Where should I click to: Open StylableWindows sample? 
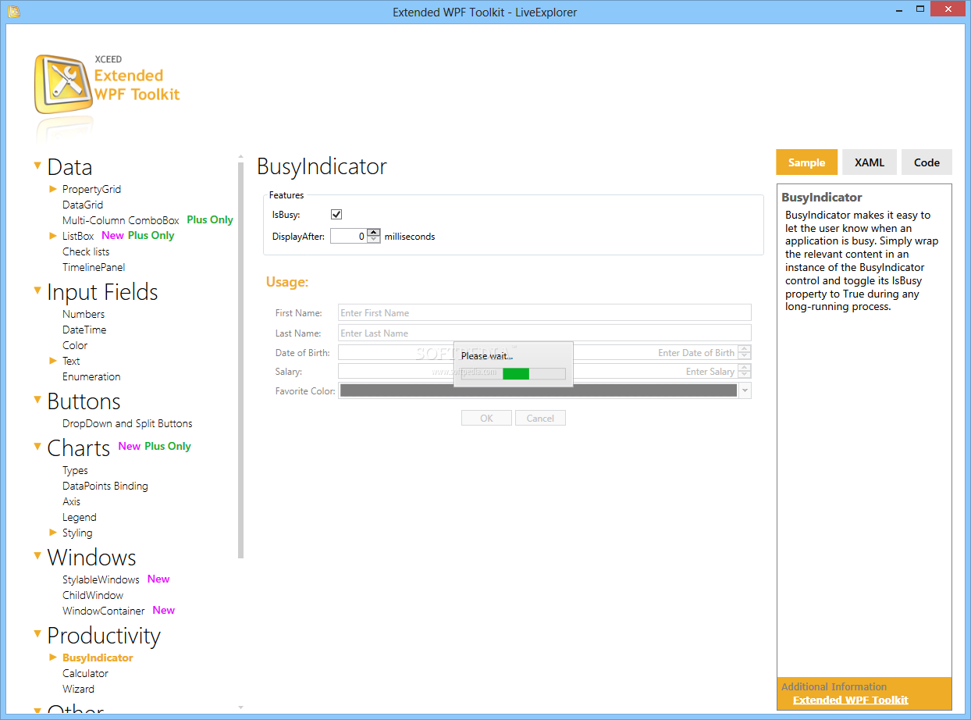click(x=101, y=579)
